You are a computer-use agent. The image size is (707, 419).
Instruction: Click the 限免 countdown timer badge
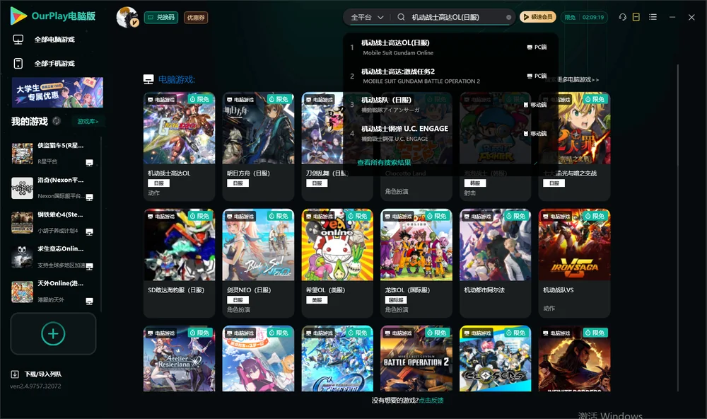point(584,17)
